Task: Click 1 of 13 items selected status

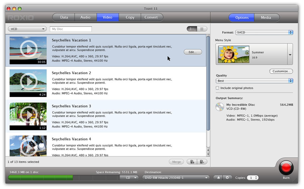Action: tap(23, 162)
